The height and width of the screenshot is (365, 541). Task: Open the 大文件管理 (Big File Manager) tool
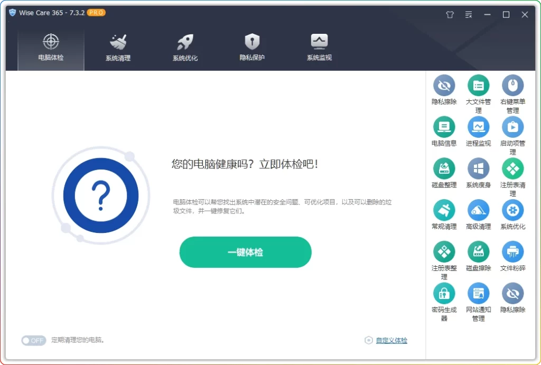tap(478, 86)
